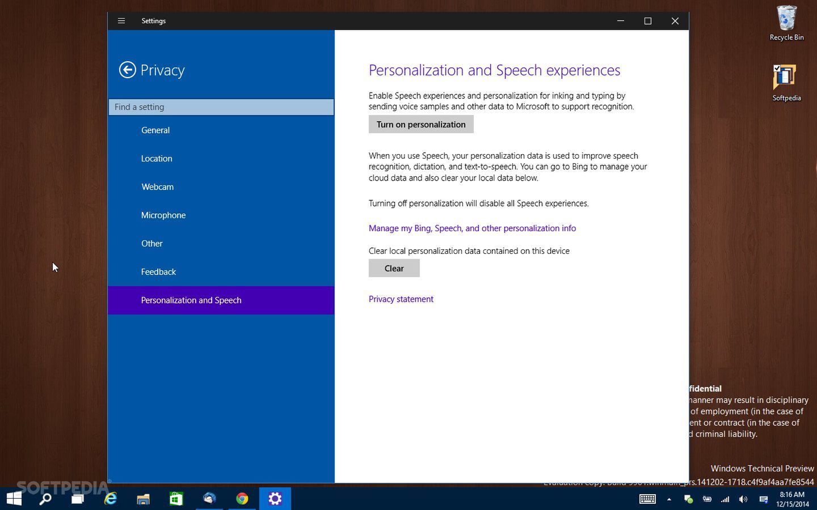Click text 'Turning off personalization will disable all Speech experiences.'
The height and width of the screenshot is (510, 817).
pyautogui.click(x=479, y=203)
